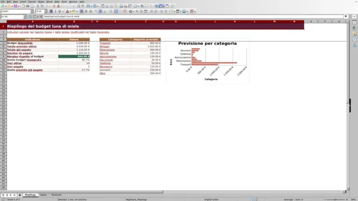Click the Merge and Center Cells icon
This screenshot has height=201, width=358.
(116, 11)
